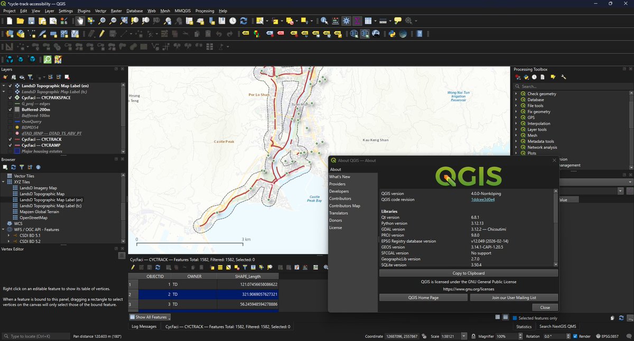
Task: Select OpenStreetMap in Browser tree
Action: (x=33, y=217)
